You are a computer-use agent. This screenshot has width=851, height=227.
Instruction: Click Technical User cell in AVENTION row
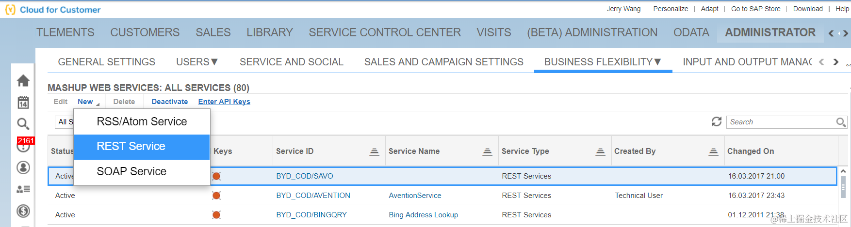639,196
